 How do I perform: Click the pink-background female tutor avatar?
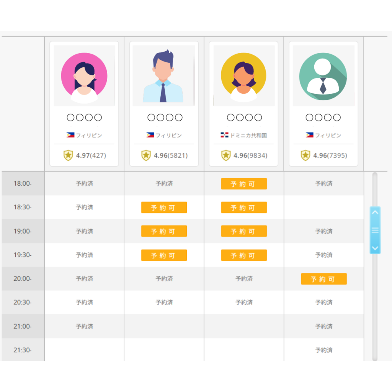[84, 76]
